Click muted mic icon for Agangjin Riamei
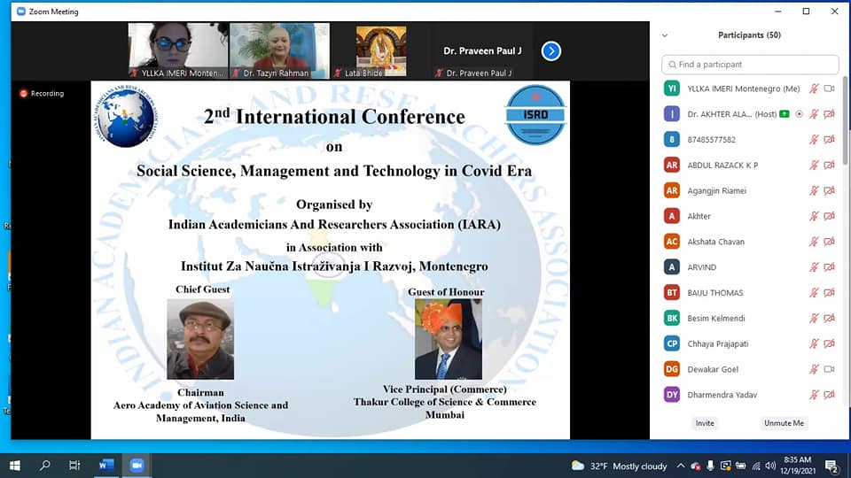Image resolution: width=851 pixels, height=478 pixels. tap(814, 190)
